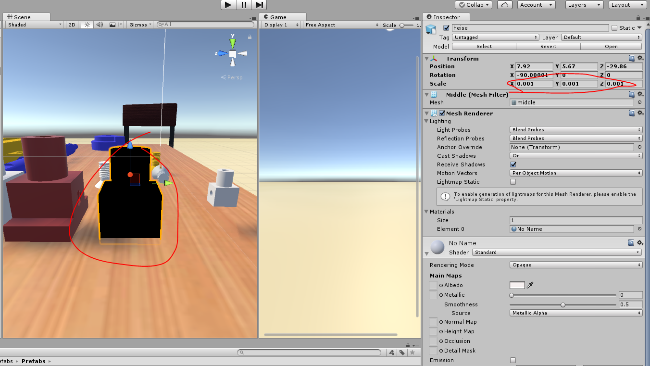The height and width of the screenshot is (366, 650).
Task: Open Rendering Mode dropdown
Action: 576,265
